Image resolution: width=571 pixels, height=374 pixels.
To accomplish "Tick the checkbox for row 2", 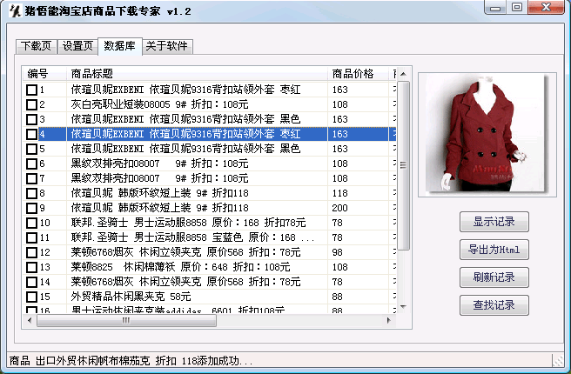I will click(31, 104).
